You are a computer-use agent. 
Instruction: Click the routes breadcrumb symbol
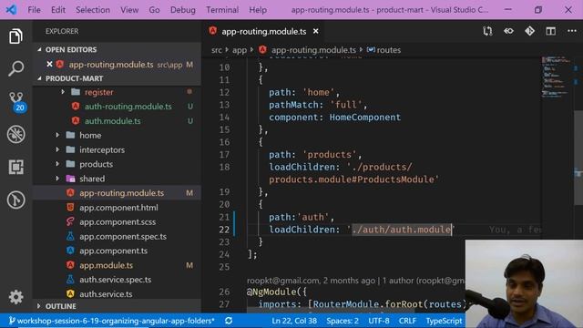[389, 50]
